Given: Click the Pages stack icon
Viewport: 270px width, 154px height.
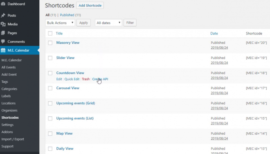Looking at the screenshot, I should [3, 33].
